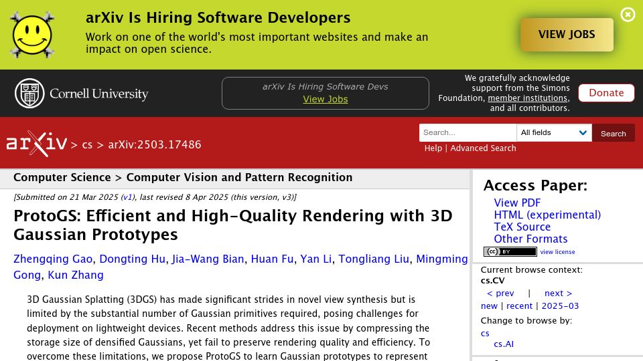Click the paper title ProtoGS heading
This screenshot has width=643, height=361.
tap(233, 225)
